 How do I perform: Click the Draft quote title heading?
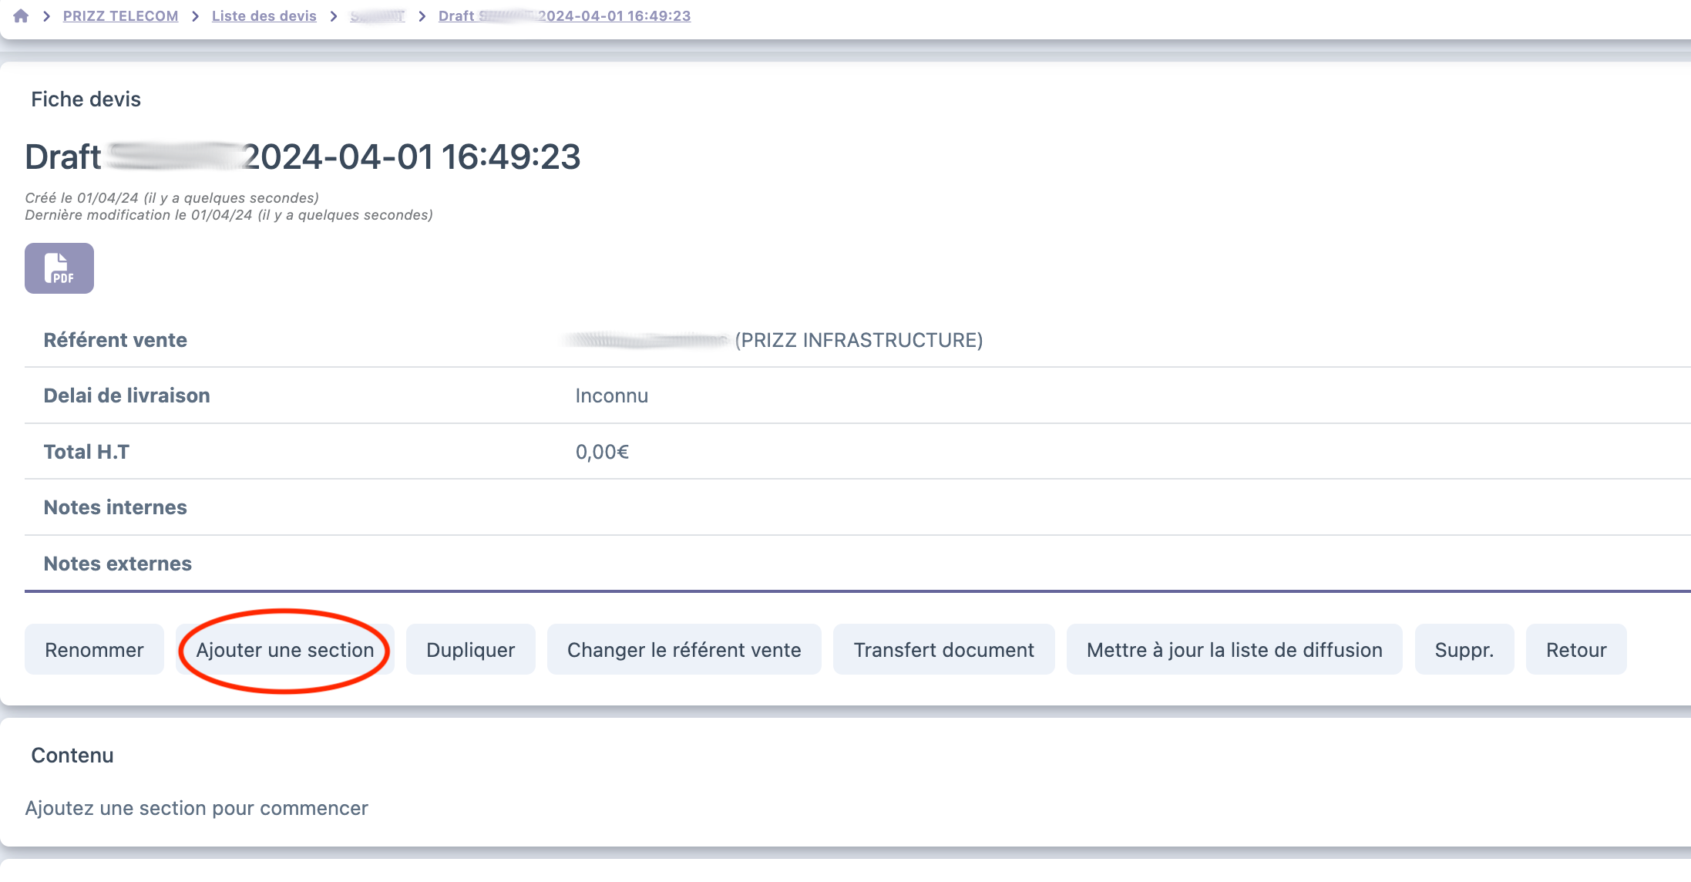point(302,157)
